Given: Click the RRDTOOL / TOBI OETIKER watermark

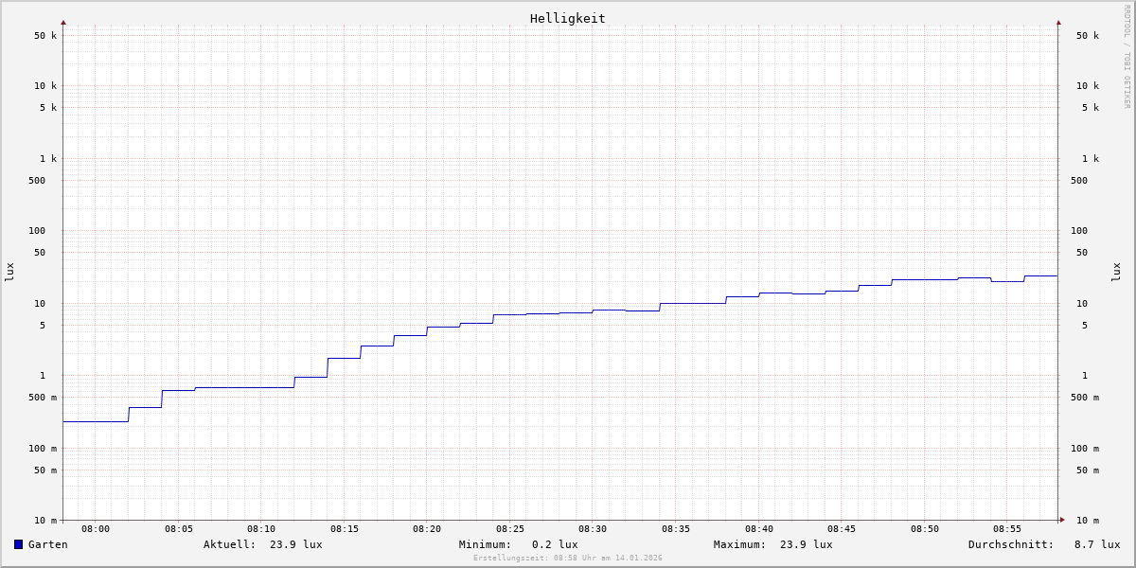Looking at the screenshot, I should click(1127, 57).
